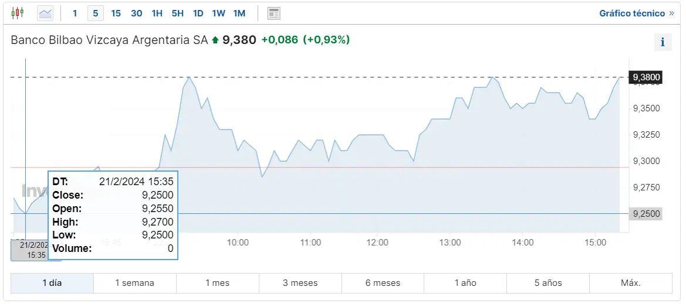Set the 1H interval
Image resolution: width=686 pixels, height=307 pixels.
point(157,13)
